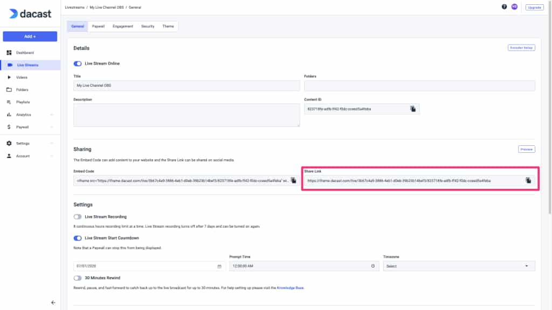Click the Paywall dollar icon

(x=9, y=127)
